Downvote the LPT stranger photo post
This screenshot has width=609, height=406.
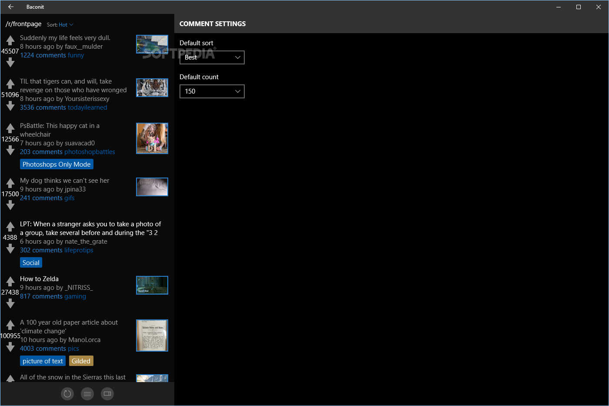click(10, 249)
